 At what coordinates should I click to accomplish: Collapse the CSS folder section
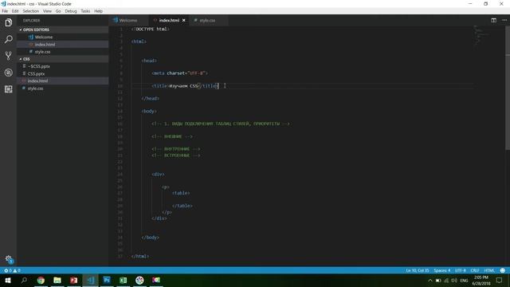pyautogui.click(x=63, y=59)
